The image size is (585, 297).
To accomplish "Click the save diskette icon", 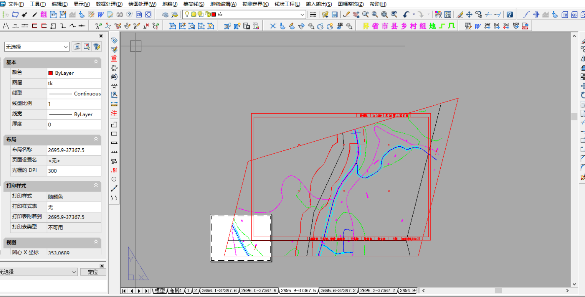I will pyautogui.click(x=335, y=15).
